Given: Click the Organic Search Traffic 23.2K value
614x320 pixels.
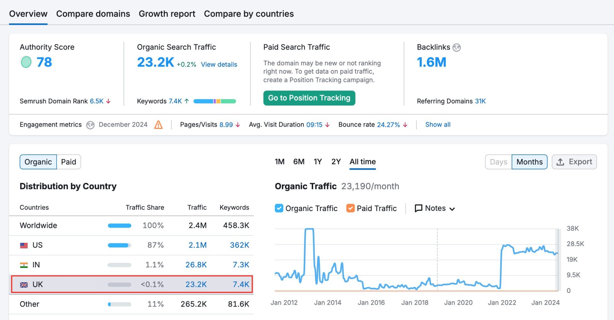Looking at the screenshot, I should coord(155,62).
